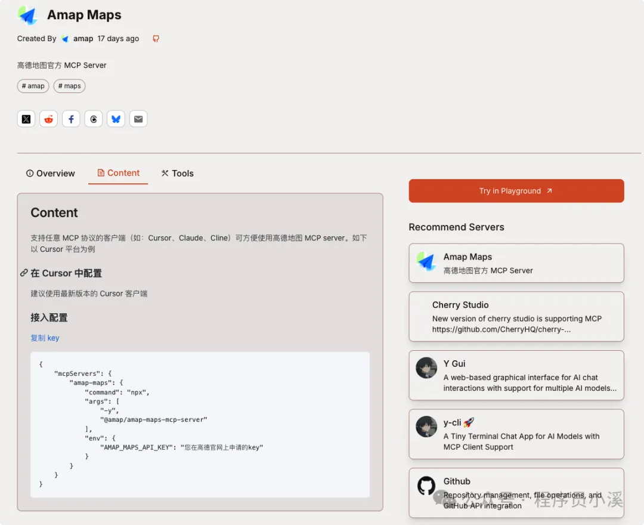Click the Amap Maps logo at page top

[27, 15]
